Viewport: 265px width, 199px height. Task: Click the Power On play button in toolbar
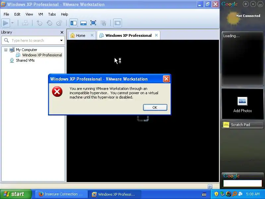[5, 23]
